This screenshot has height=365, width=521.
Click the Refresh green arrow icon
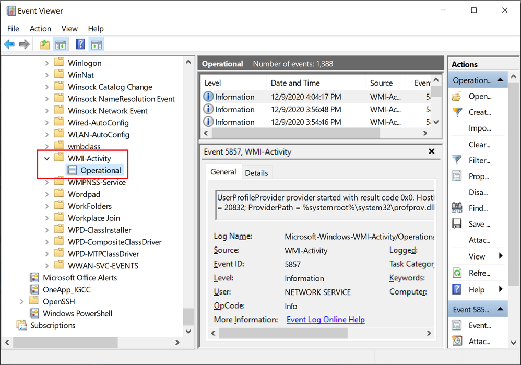point(457,273)
